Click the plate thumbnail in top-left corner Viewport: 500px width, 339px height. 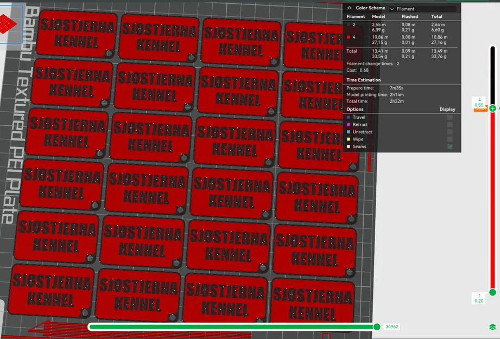click(11, 24)
